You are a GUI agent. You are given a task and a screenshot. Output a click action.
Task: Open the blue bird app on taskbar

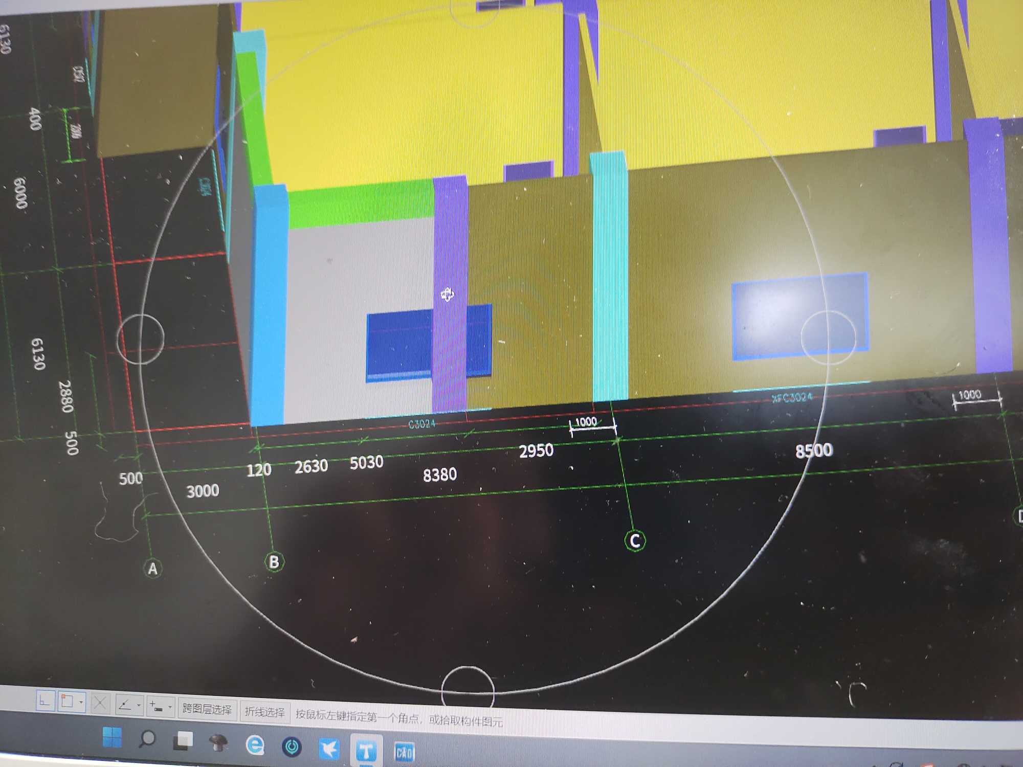329,749
